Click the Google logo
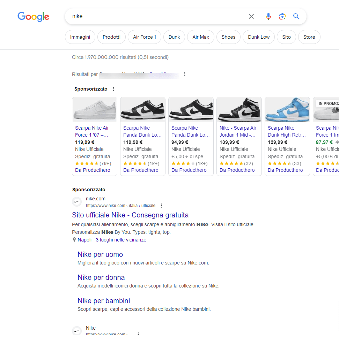The width and height of the screenshot is (339, 338). 33,17
